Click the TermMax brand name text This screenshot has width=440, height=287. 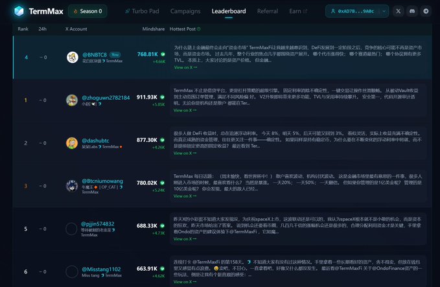click(46, 12)
